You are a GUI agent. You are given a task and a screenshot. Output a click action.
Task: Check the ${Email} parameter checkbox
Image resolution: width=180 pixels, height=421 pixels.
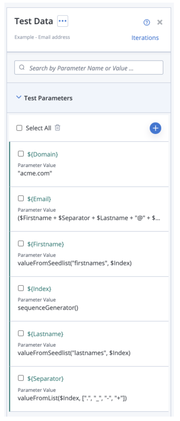21,199
